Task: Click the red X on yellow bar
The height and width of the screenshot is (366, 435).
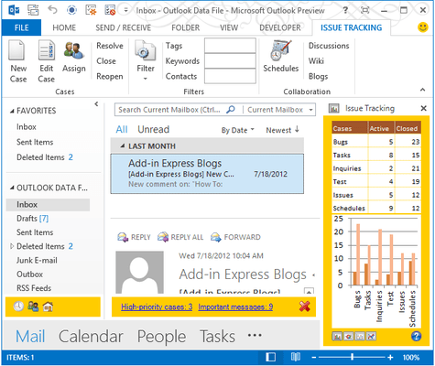Action: pyautogui.click(x=305, y=307)
